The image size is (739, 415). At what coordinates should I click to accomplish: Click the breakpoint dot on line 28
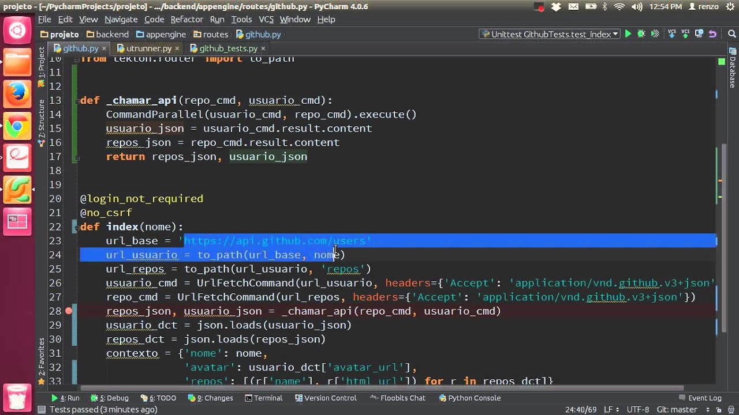tap(69, 311)
